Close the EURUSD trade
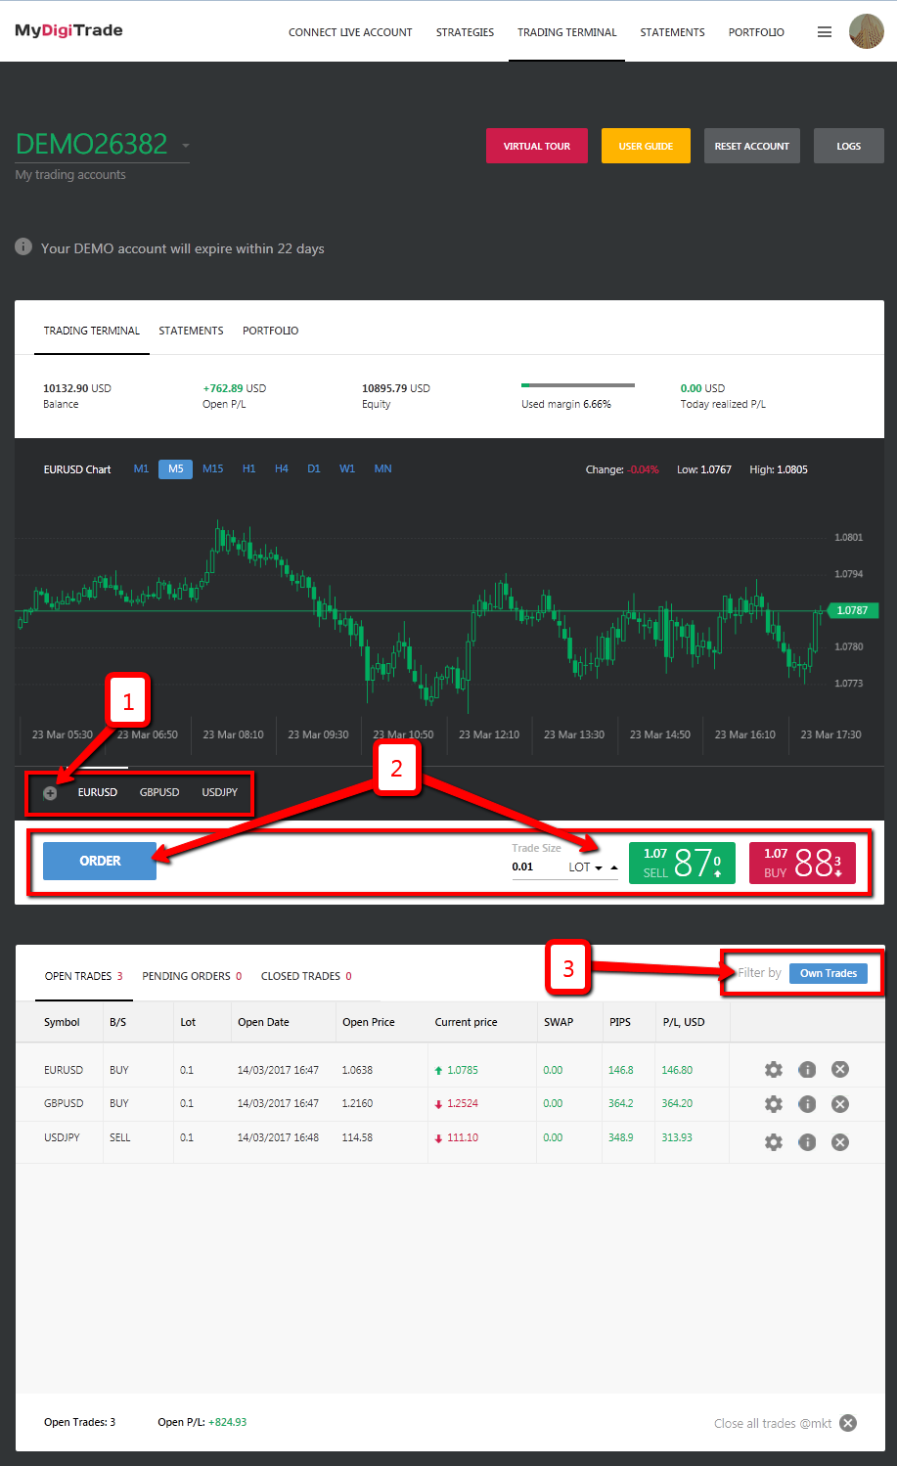The height and width of the screenshot is (1466, 897). tap(839, 1070)
